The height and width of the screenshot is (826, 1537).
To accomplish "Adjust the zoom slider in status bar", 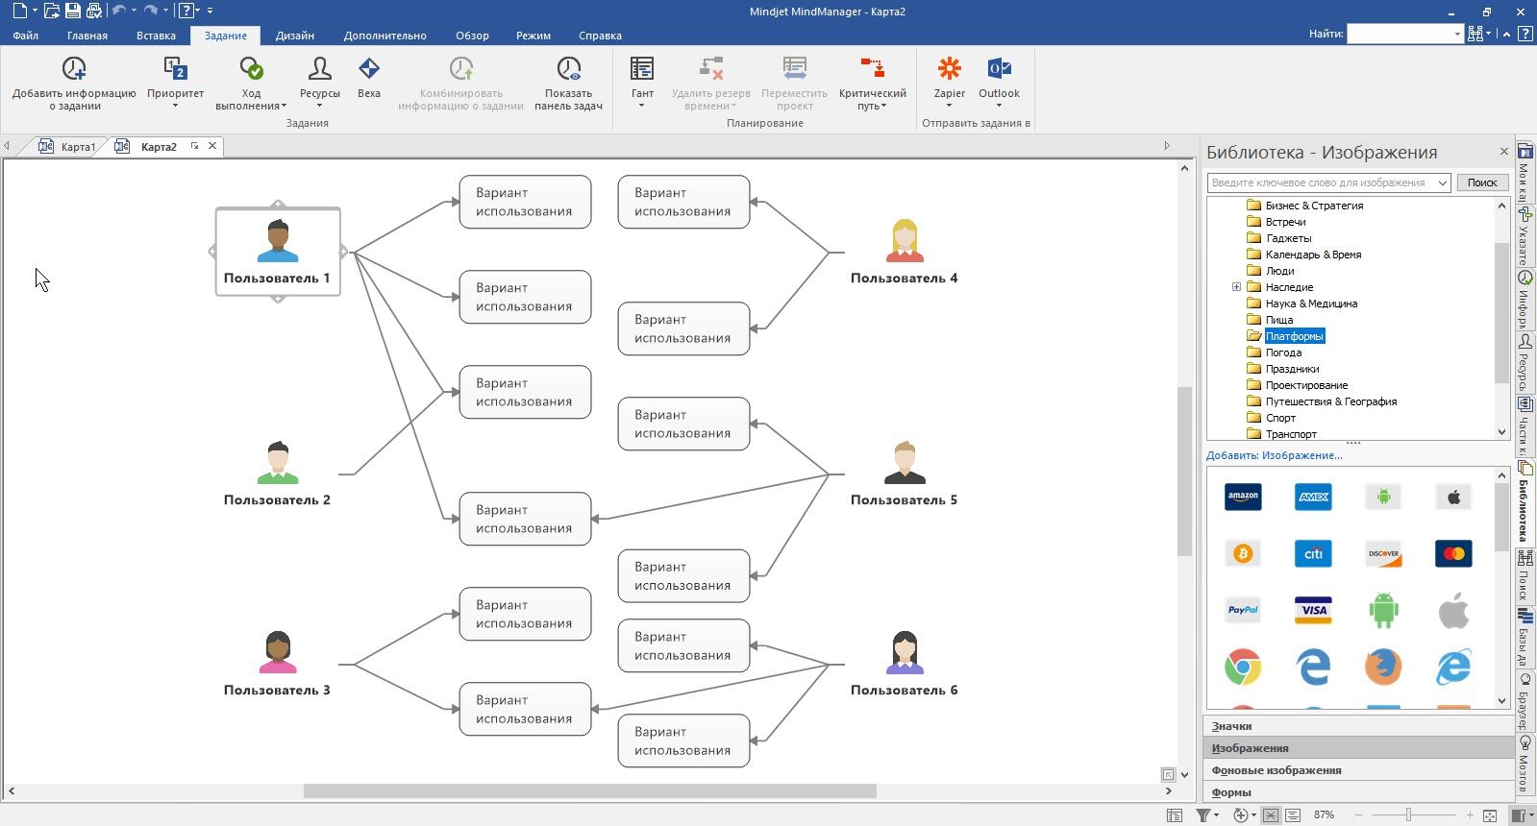I will (1408, 815).
